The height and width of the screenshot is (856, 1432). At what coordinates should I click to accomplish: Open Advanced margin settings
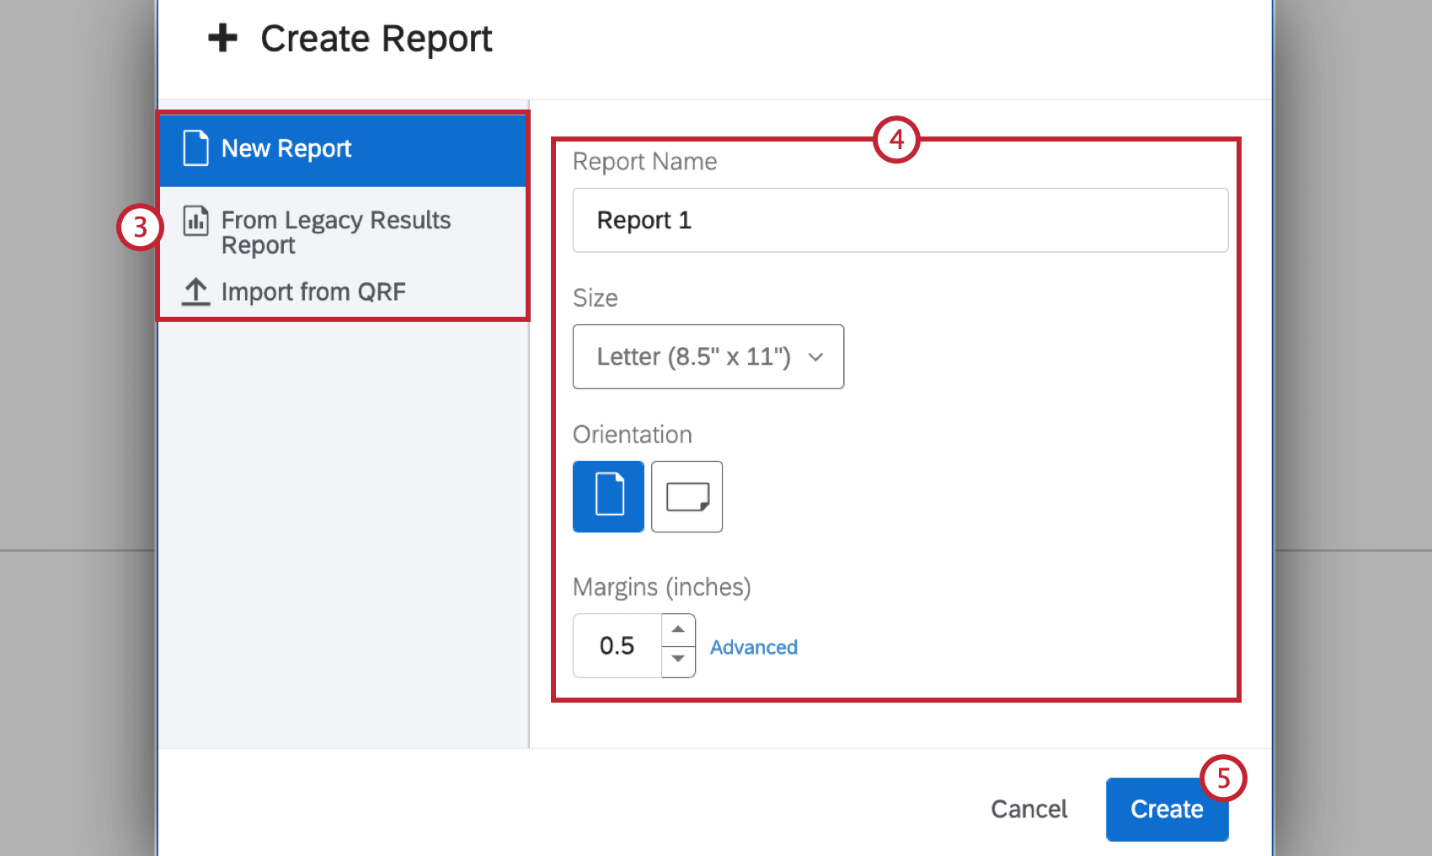[x=753, y=647]
